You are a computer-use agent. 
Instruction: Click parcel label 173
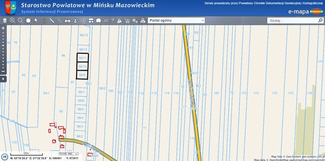pyautogui.click(x=256, y=93)
